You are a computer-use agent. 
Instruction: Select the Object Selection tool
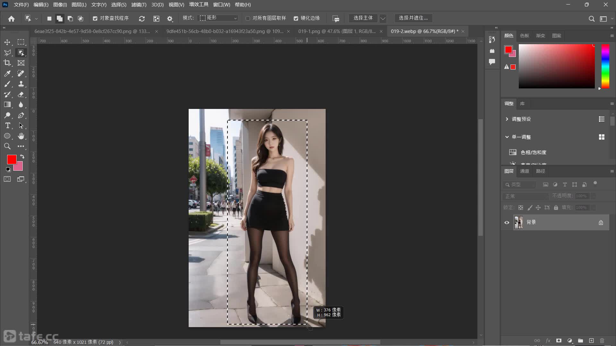tap(21, 53)
